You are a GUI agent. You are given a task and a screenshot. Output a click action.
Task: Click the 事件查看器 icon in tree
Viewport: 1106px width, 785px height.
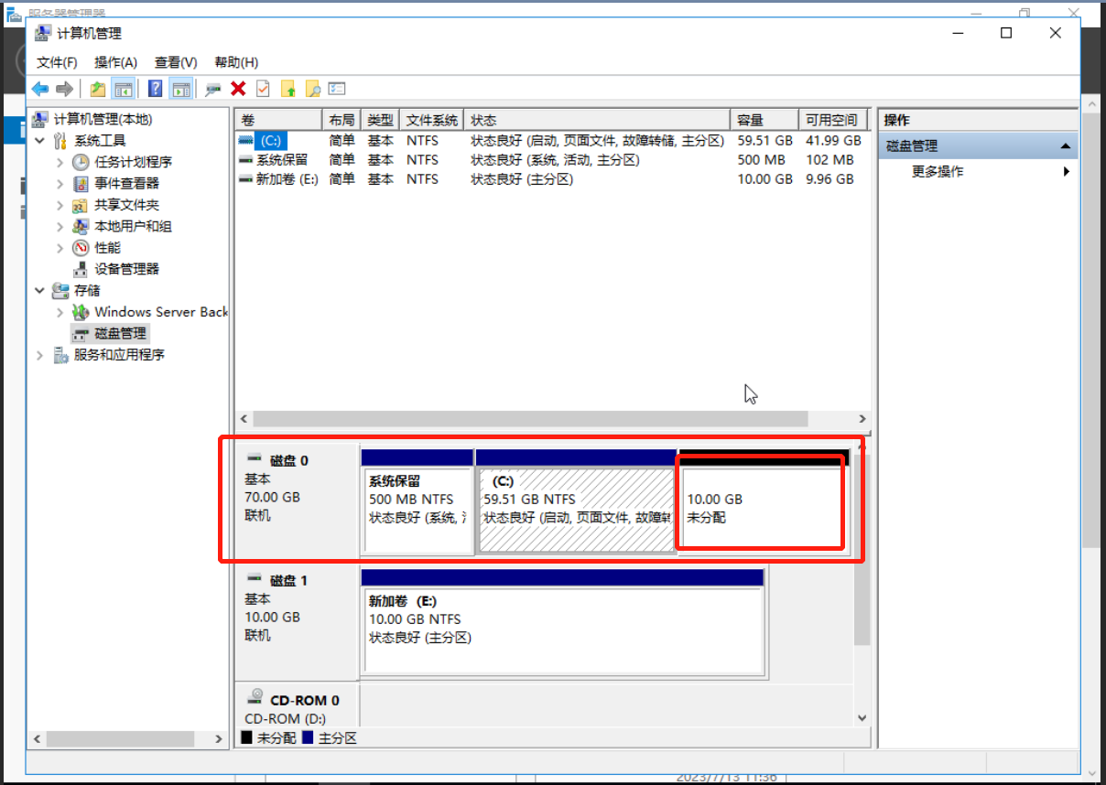point(81,183)
